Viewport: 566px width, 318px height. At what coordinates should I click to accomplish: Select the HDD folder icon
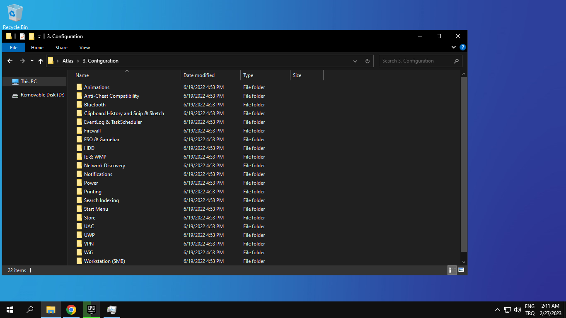pyautogui.click(x=80, y=148)
